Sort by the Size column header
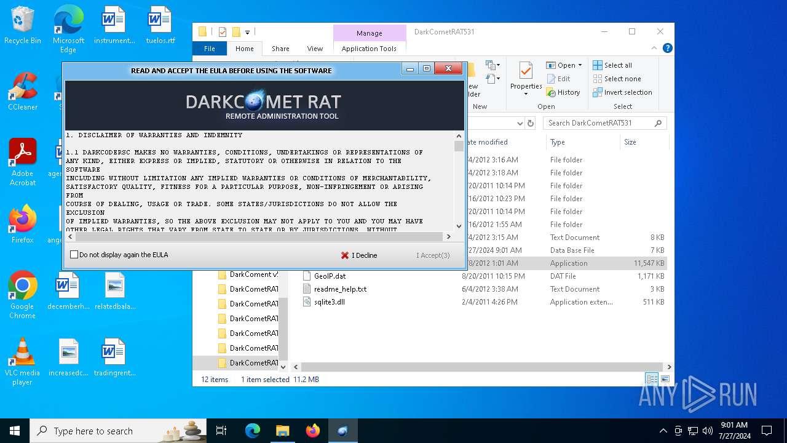Screen dimensions: 787x443 coord(630,142)
